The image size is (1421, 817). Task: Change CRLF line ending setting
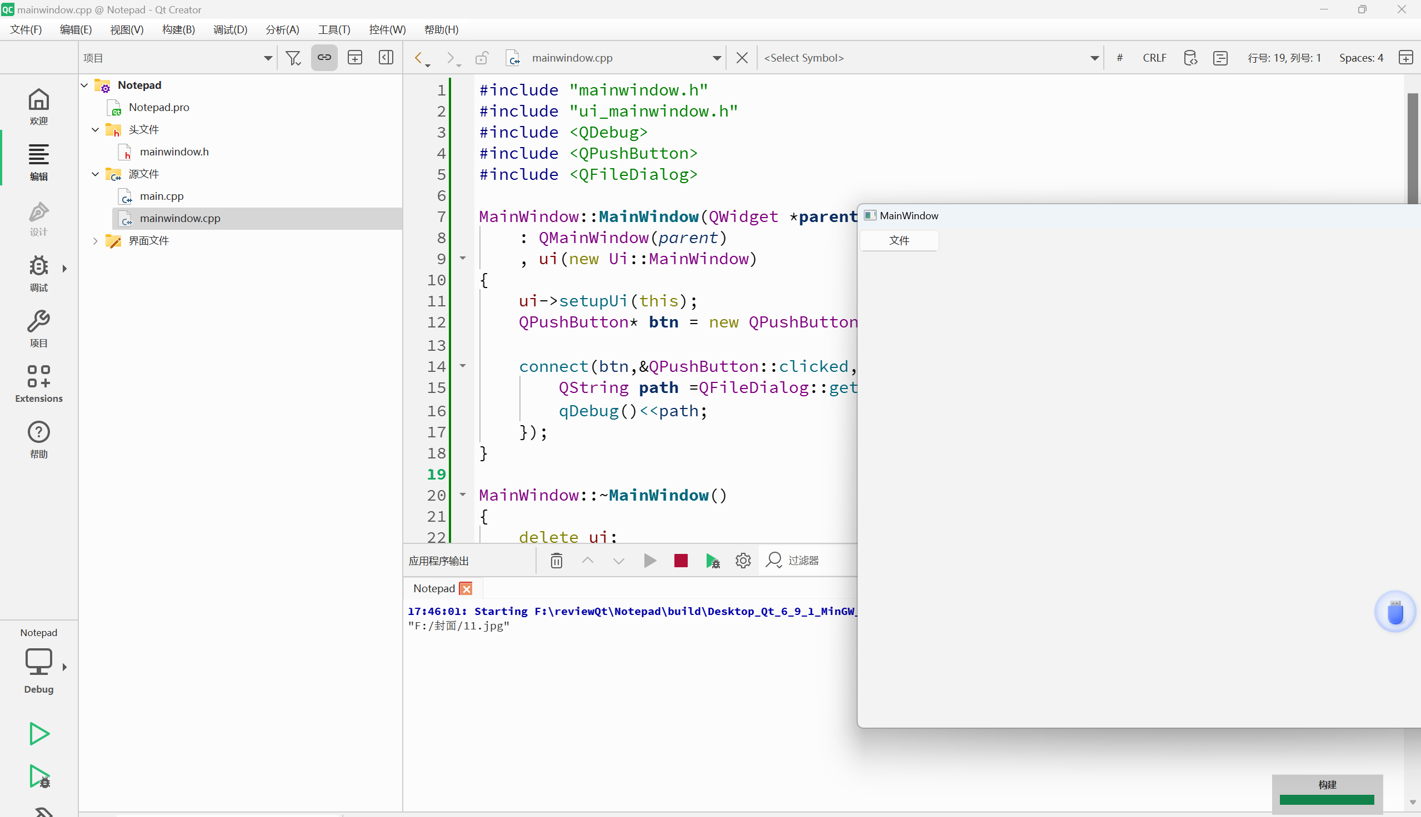tap(1154, 58)
